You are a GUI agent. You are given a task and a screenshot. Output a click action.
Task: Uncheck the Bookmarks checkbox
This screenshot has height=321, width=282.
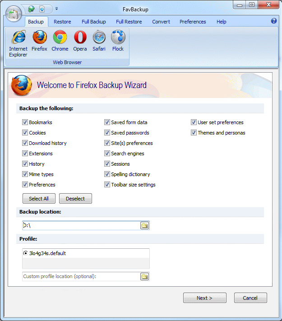click(25, 122)
